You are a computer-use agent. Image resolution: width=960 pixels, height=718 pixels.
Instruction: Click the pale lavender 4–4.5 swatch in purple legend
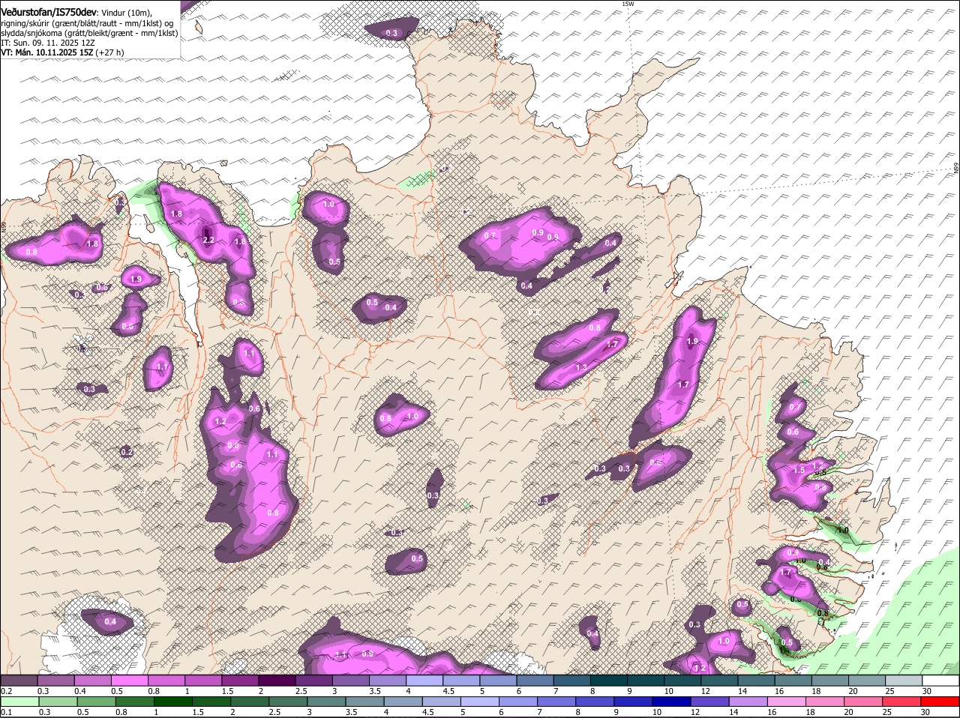424,680
